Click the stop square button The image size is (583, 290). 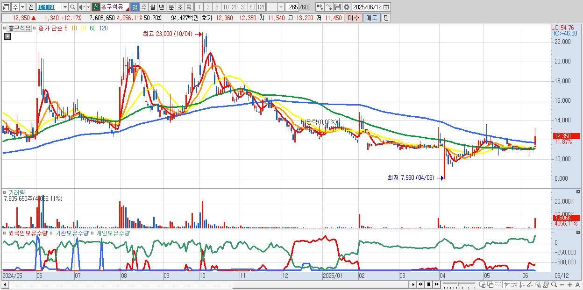[x=428, y=284]
